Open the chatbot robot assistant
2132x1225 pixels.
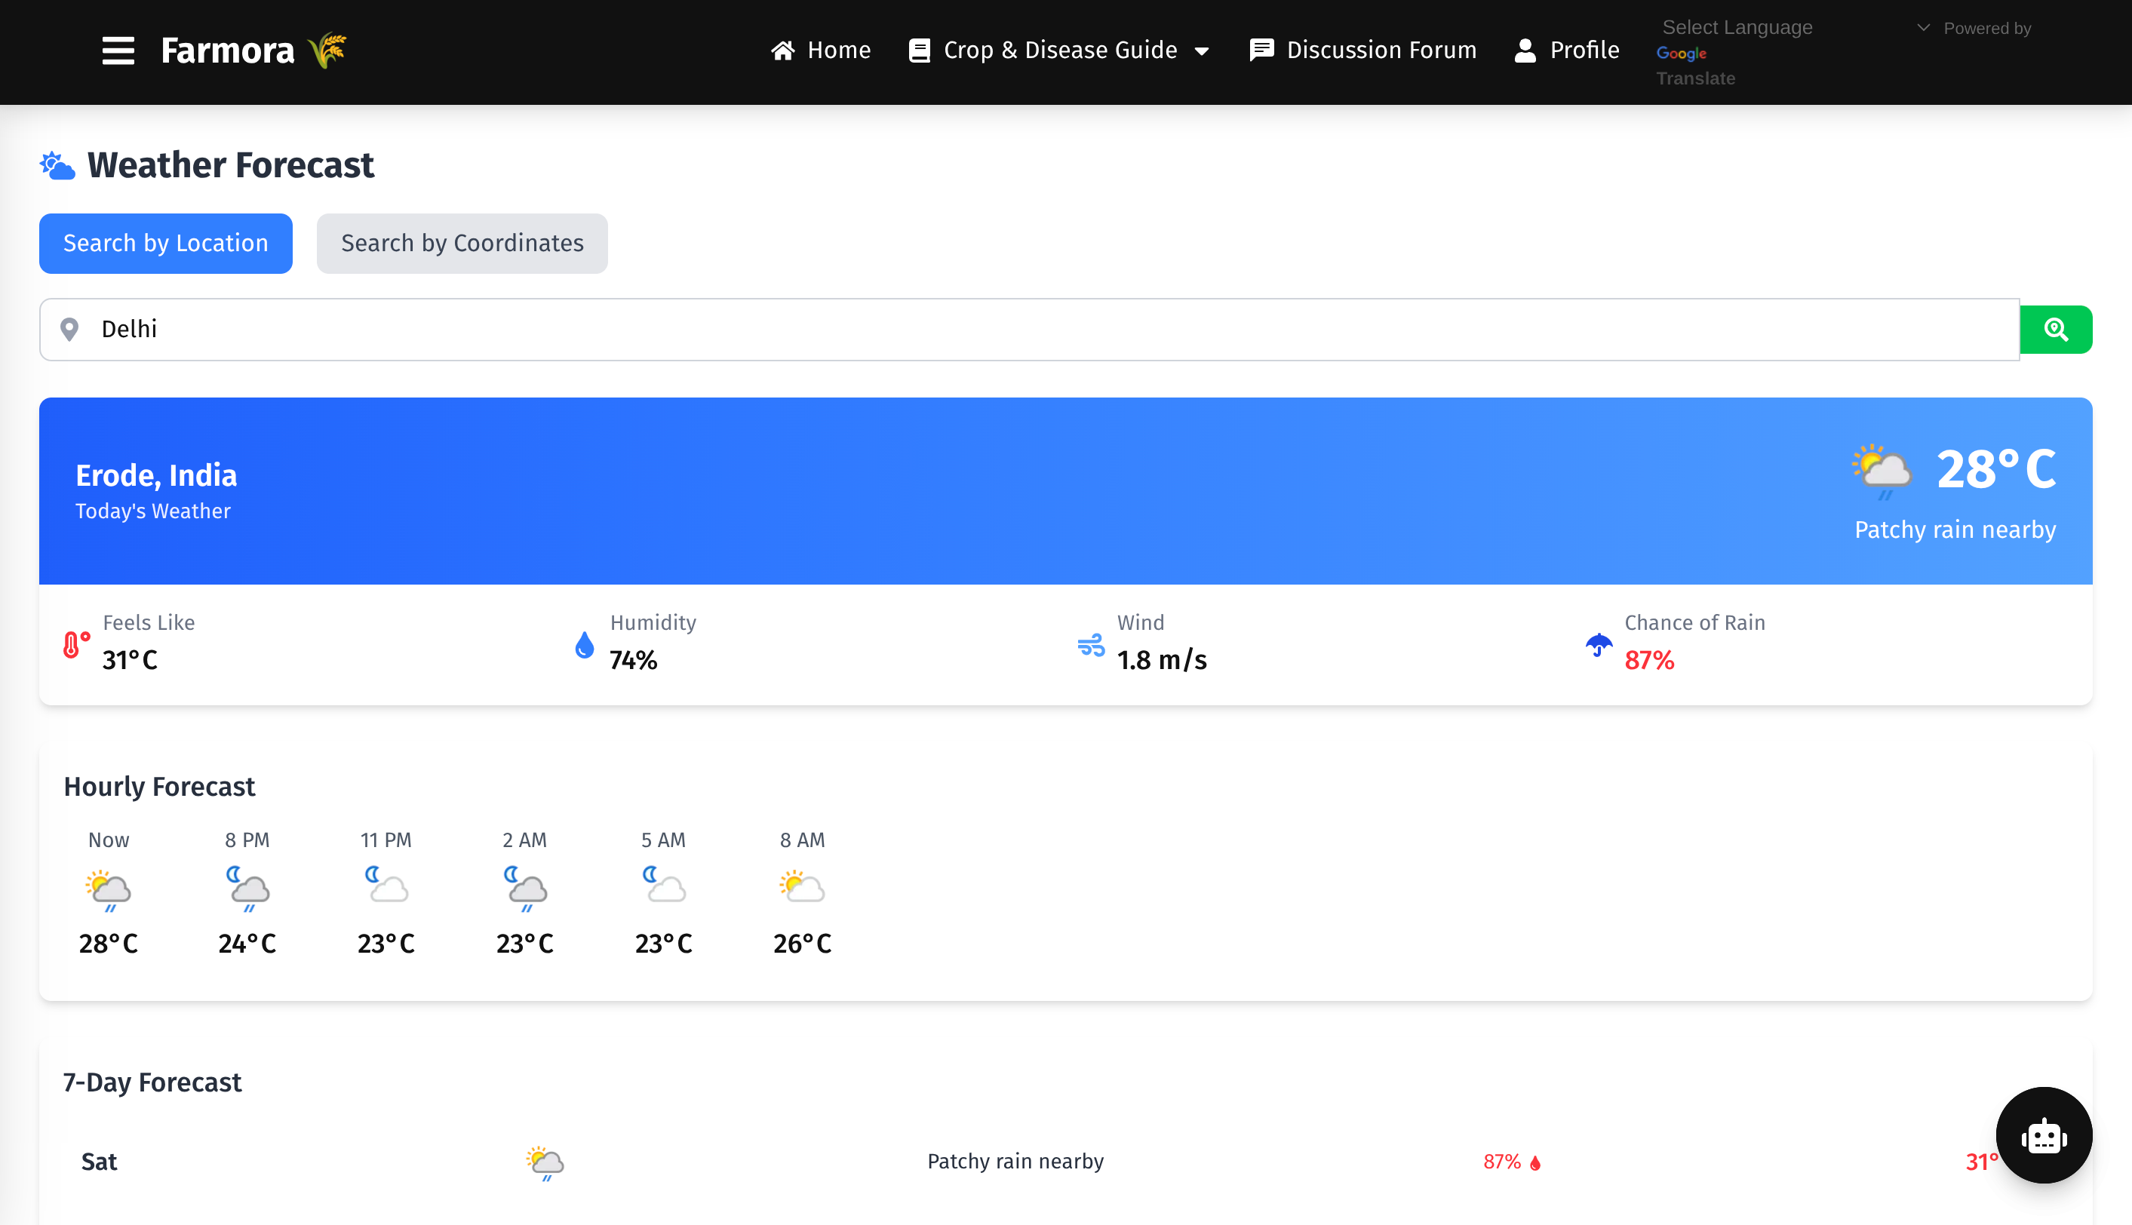pos(2043,1136)
